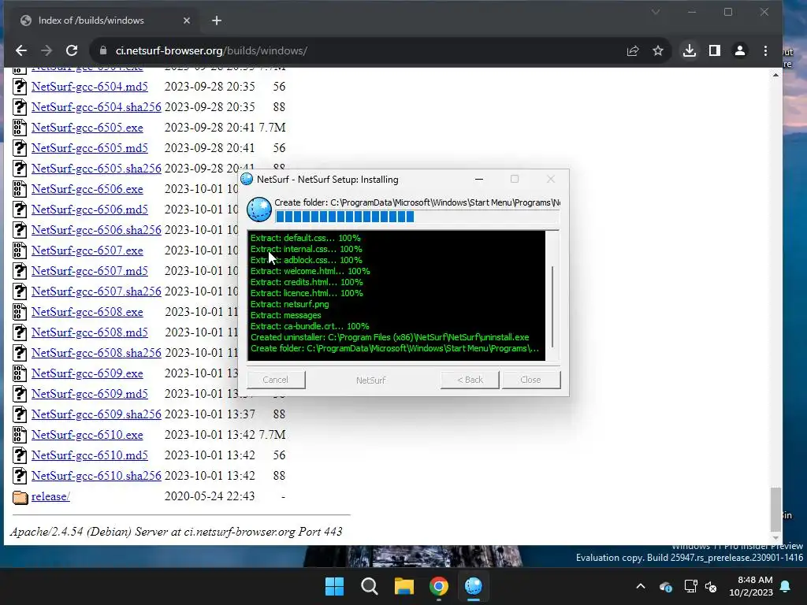Click folder icon beside release/
Viewport: 807px width, 605px height.
(x=20, y=497)
